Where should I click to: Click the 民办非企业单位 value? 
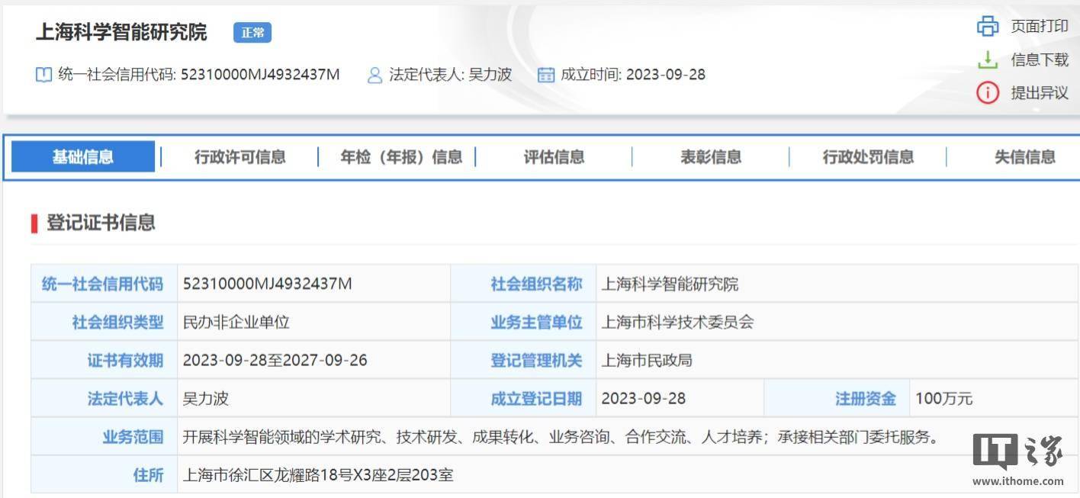coord(236,322)
